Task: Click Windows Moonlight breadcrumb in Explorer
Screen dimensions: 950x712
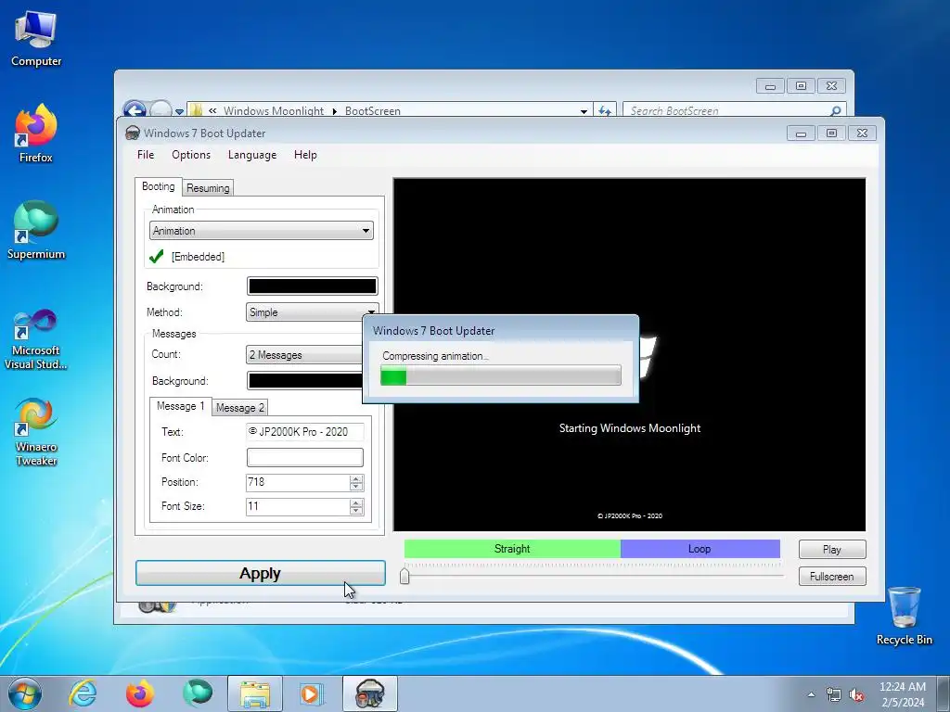Action: [x=274, y=111]
